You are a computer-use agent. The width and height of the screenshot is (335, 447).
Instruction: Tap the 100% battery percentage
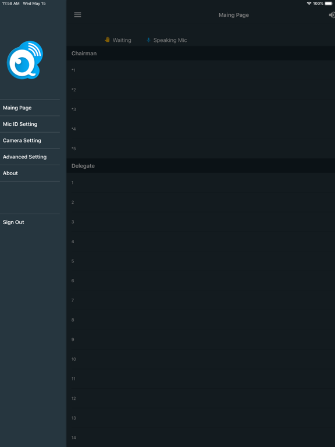tap(318, 3)
